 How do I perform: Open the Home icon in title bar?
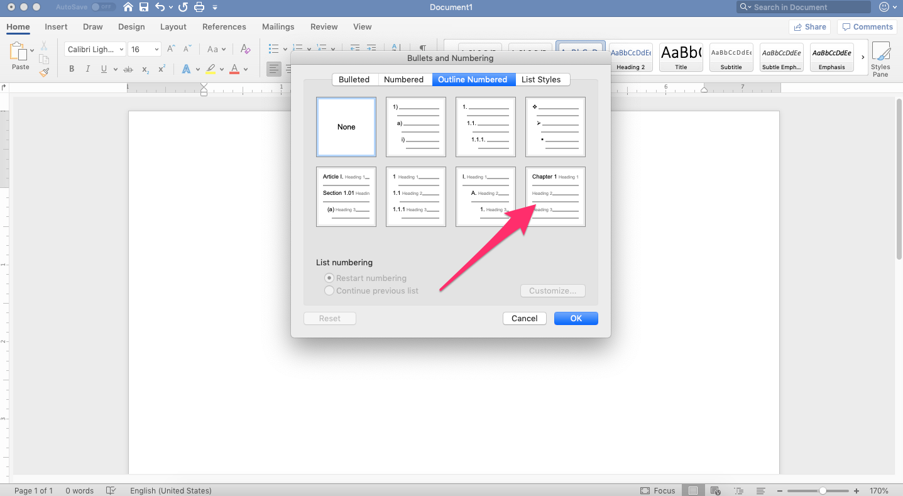click(x=128, y=7)
